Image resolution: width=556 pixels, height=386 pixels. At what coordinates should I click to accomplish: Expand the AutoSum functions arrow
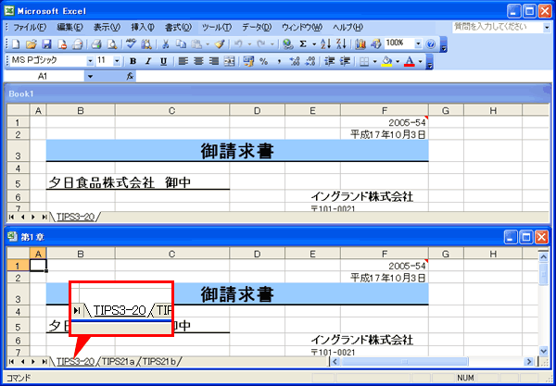(314, 44)
